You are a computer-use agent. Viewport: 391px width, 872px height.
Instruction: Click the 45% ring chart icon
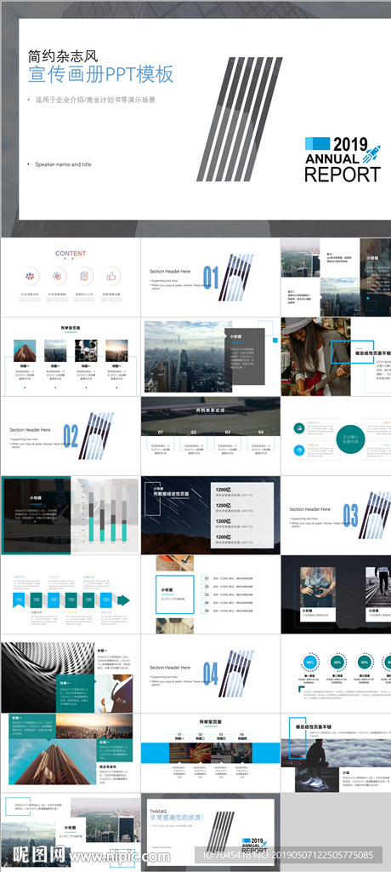pyautogui.click(x=365, y=663)
